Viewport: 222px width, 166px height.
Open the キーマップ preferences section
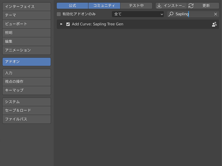click(26, 90)
